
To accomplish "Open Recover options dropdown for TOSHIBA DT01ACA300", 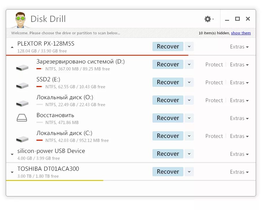I will (x=189, y=172).
